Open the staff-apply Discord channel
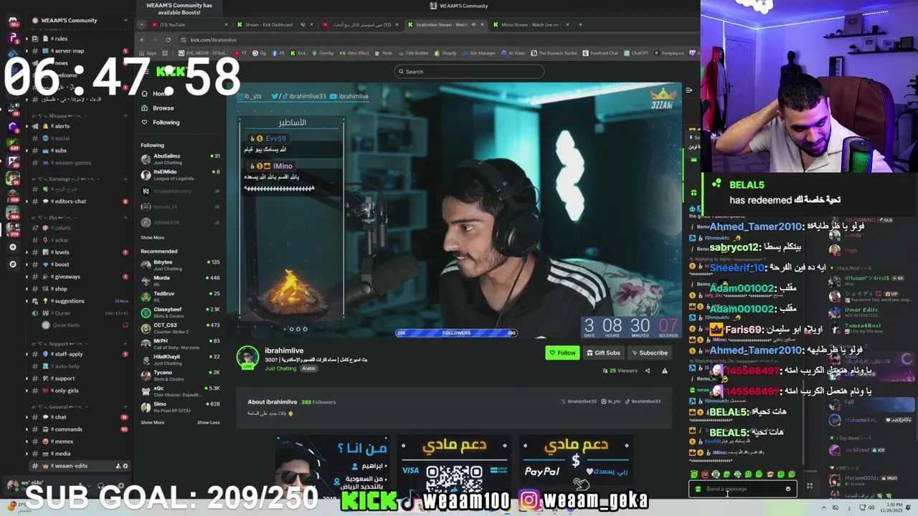The width and height of the screenshot is (918, 516). point(79,354)
